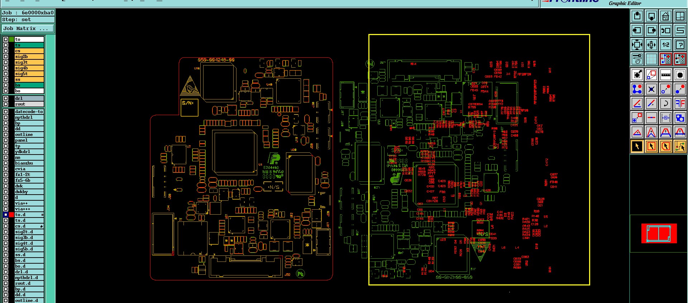
Task: Toggle the checkbox for layer cs
Action: click(x=6, y=51)
